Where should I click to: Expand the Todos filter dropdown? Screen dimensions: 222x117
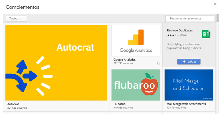point(16,18)
